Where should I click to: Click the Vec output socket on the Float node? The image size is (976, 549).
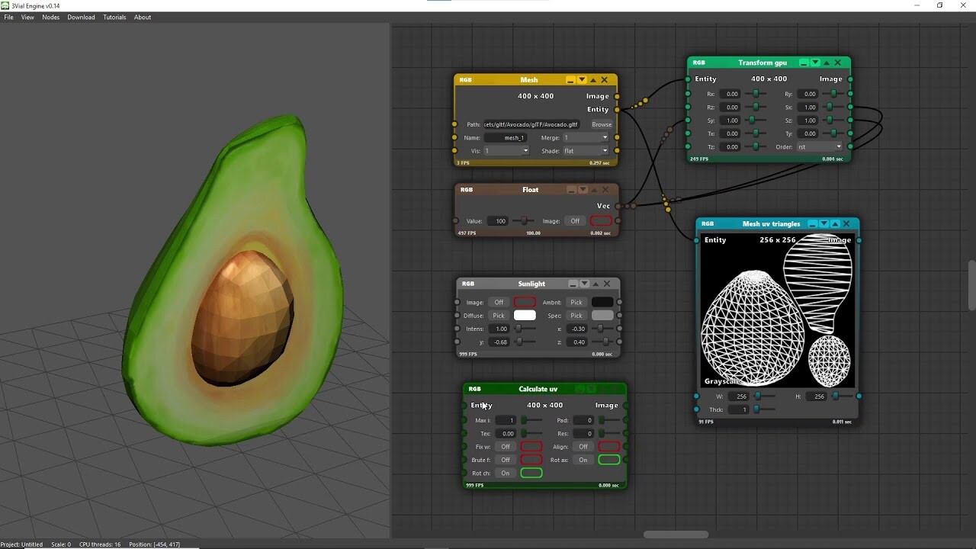(x=619, y=205)
